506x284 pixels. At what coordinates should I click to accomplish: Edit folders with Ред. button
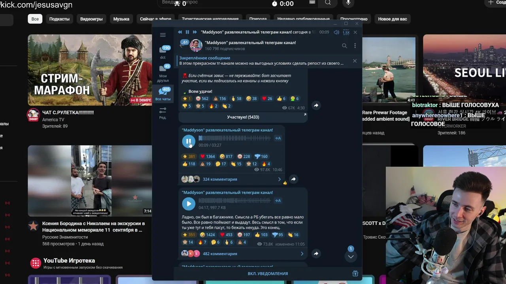coord(163,113)
